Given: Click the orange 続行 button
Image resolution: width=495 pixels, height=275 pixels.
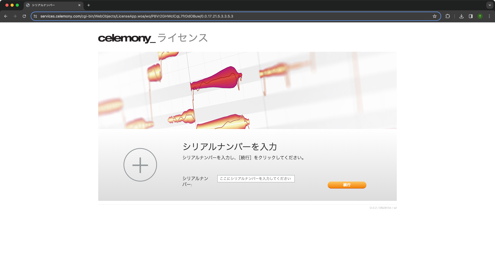Looking at the screenshot, I should point(347,185).
